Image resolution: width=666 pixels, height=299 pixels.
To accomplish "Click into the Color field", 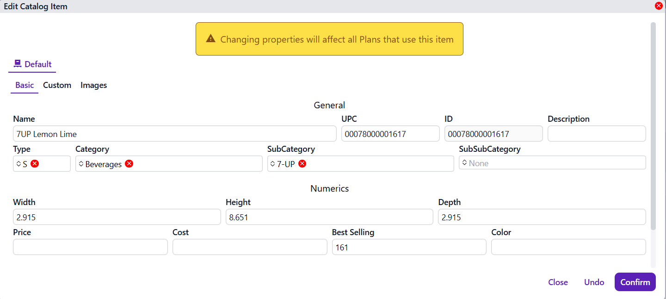I will click(568, 247).
